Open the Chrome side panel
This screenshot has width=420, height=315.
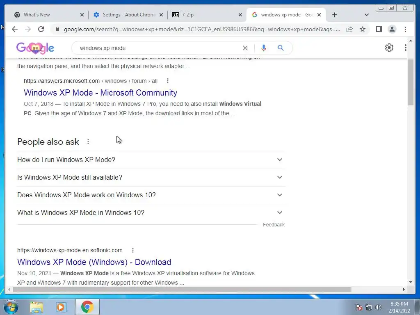click(x=379, y=29)
